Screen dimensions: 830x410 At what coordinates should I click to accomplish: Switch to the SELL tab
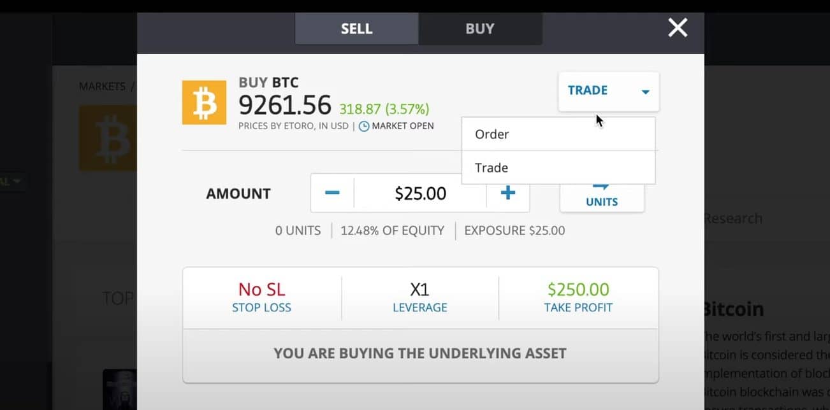click(x=356, y=28)
